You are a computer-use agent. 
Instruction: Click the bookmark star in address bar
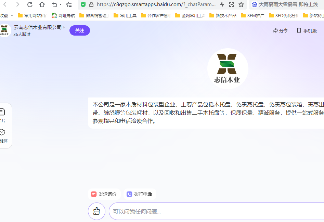(241, 4)
